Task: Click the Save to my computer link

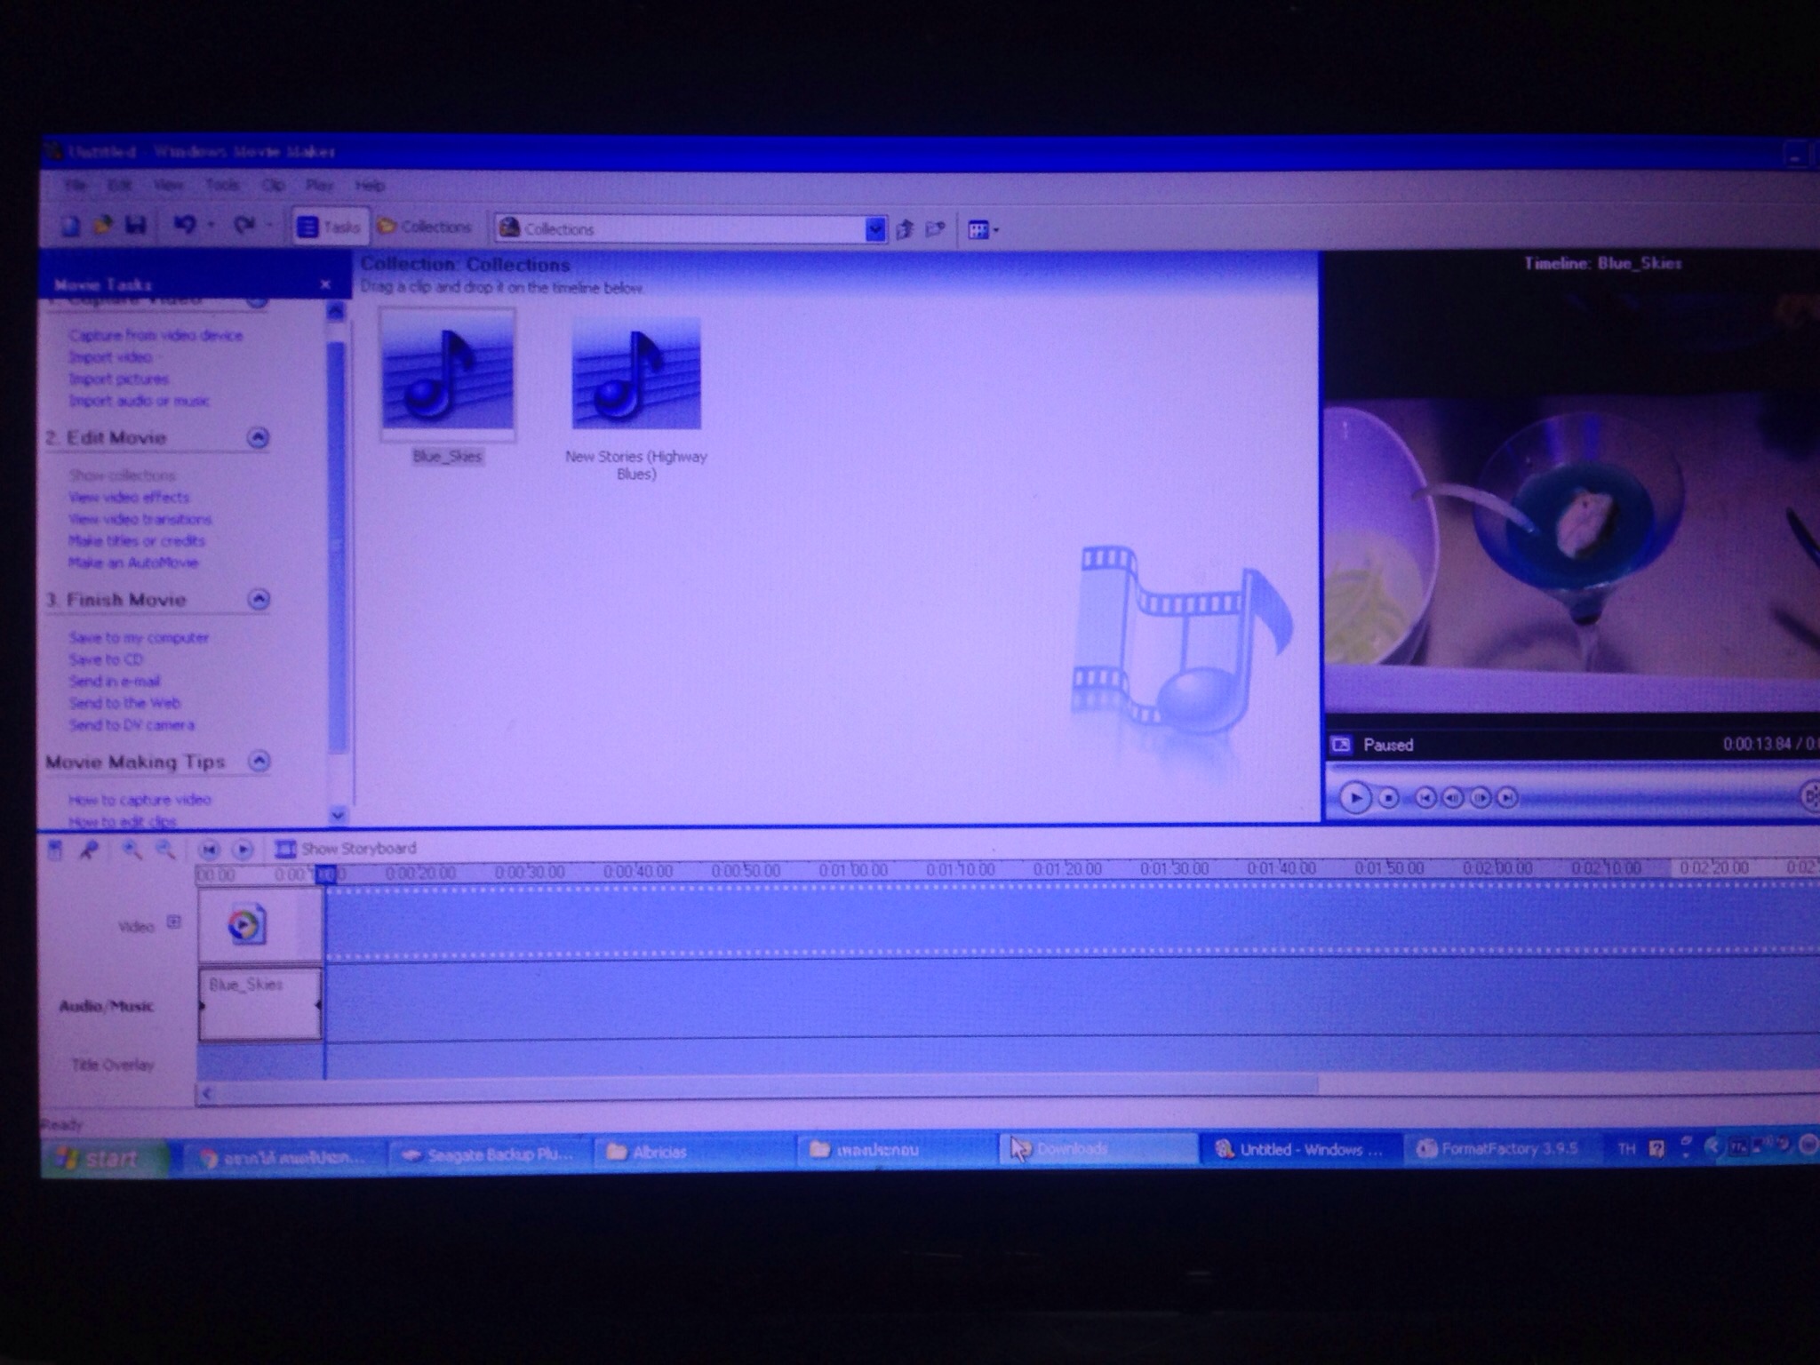Action: click(x=139, y=638)
